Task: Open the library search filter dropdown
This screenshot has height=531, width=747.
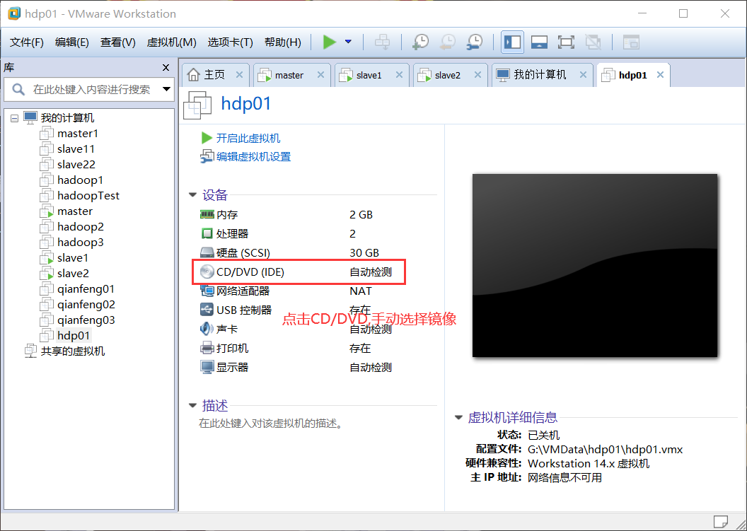Action: [166, 89]
